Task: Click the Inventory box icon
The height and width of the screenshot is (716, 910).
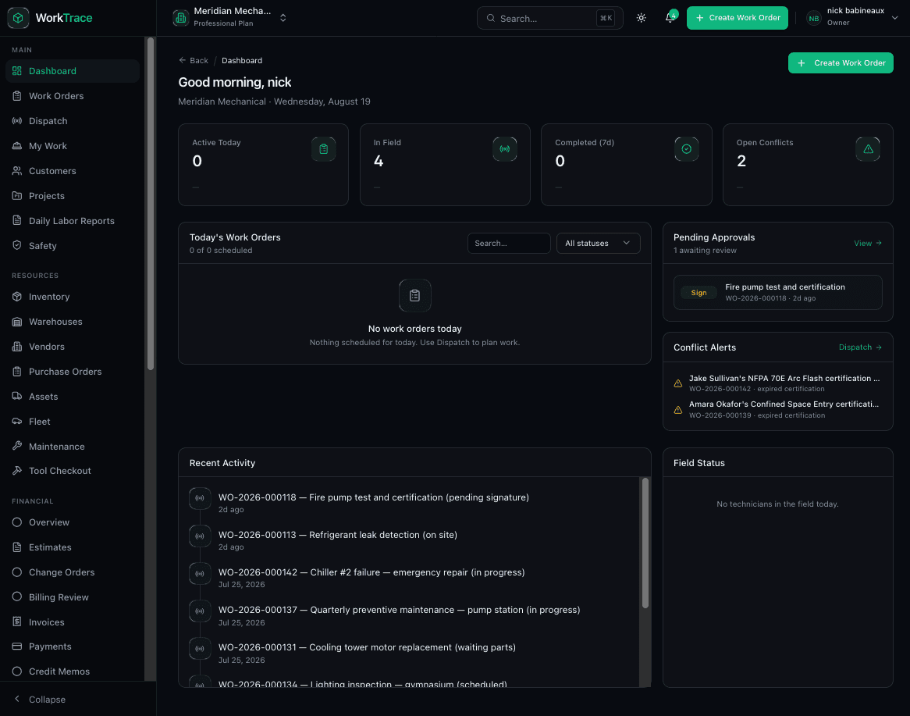Action: pos(17,296)
